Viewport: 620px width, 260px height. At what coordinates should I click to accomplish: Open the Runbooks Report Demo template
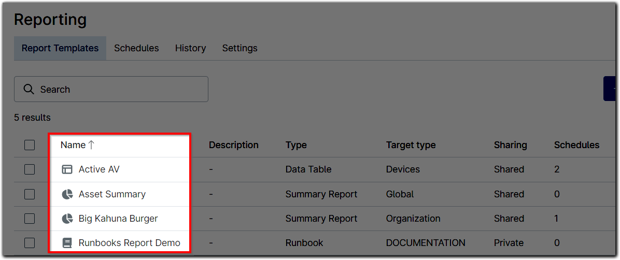pyautogui.click(x=129, y=243)
